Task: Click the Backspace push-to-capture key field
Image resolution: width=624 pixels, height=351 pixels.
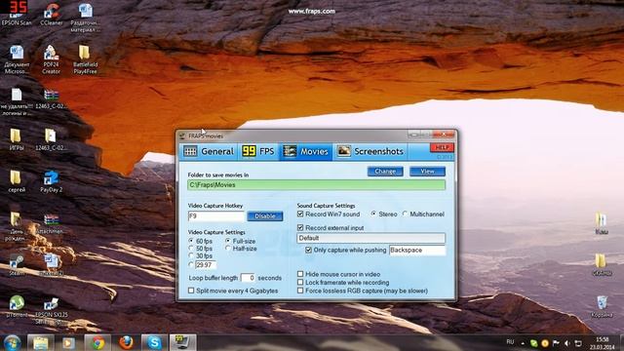Action: point(417,251)
